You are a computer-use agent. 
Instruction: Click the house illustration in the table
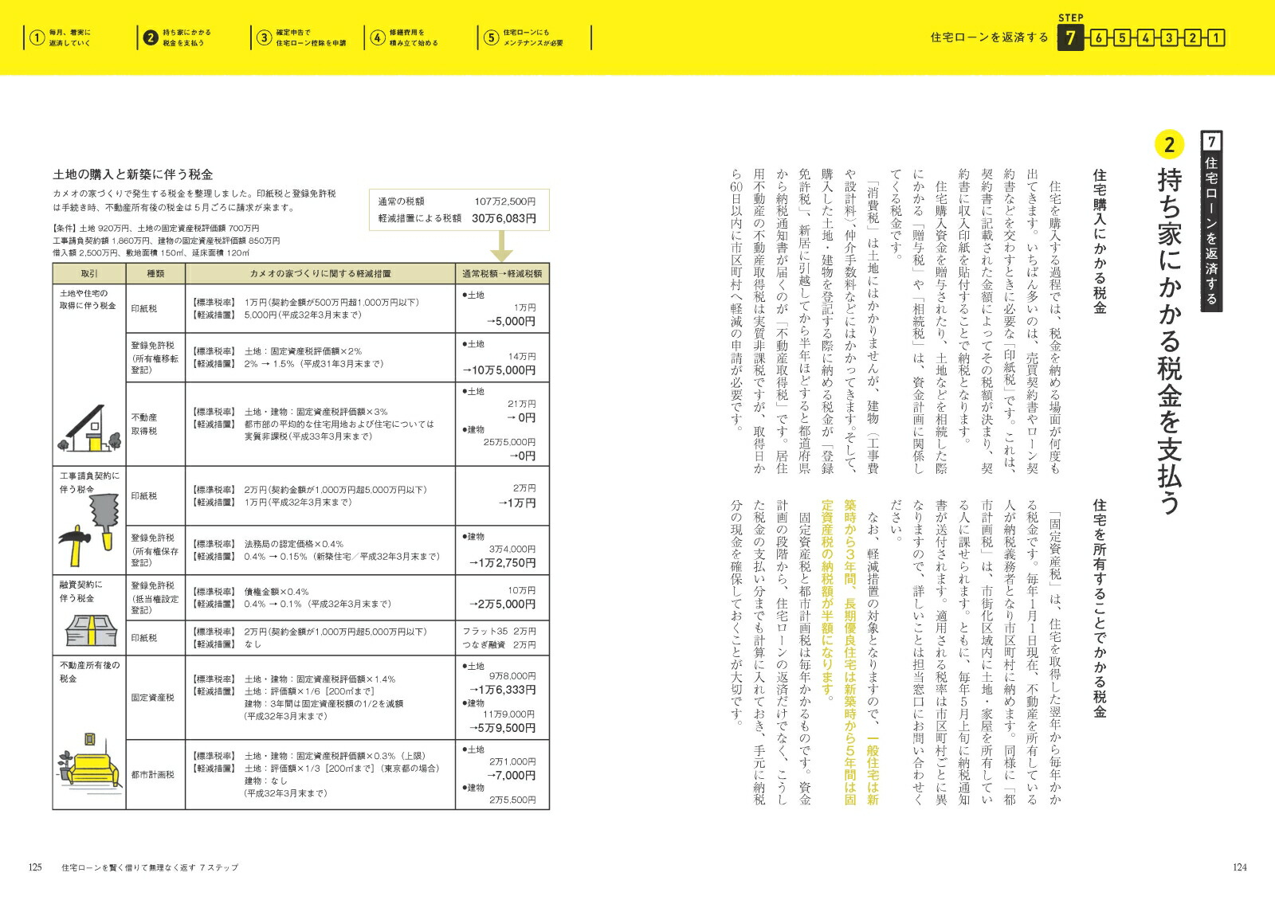click(89, 428)
